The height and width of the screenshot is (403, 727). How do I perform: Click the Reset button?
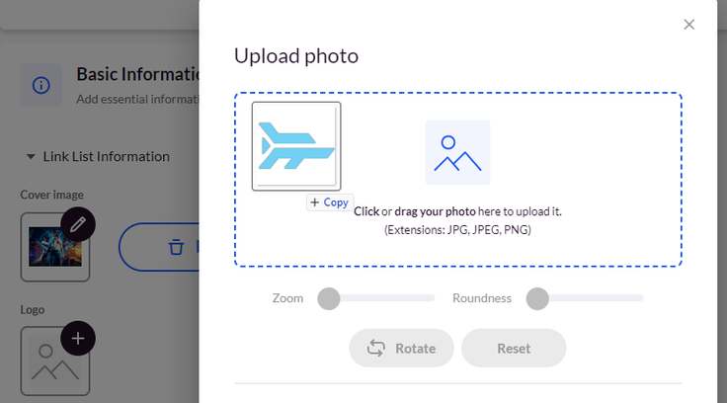click(514, 348)
